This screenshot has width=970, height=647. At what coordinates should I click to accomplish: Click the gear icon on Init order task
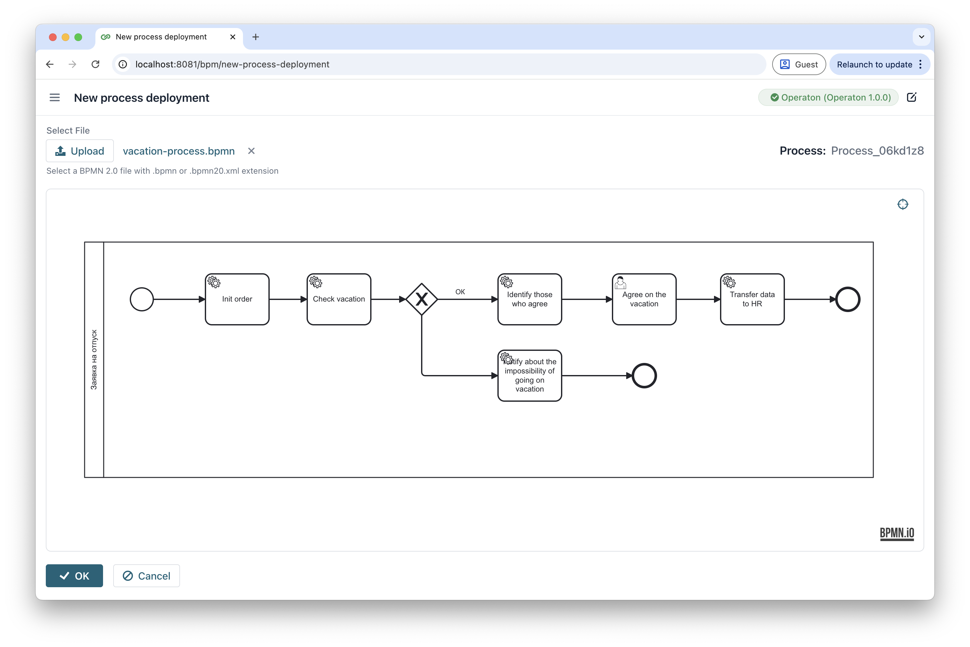[x=214, y=282]
